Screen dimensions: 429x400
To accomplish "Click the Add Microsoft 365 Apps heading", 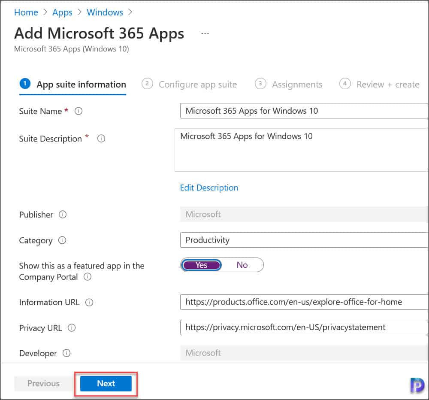I will click(99, 33).
